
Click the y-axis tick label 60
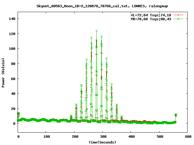(x=13, y=79)
